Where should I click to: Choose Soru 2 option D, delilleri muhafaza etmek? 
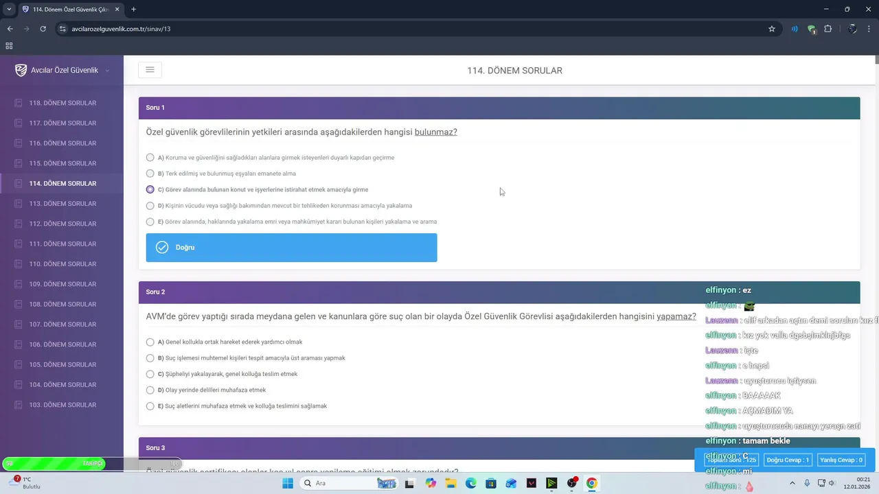[x=150, y=390]
